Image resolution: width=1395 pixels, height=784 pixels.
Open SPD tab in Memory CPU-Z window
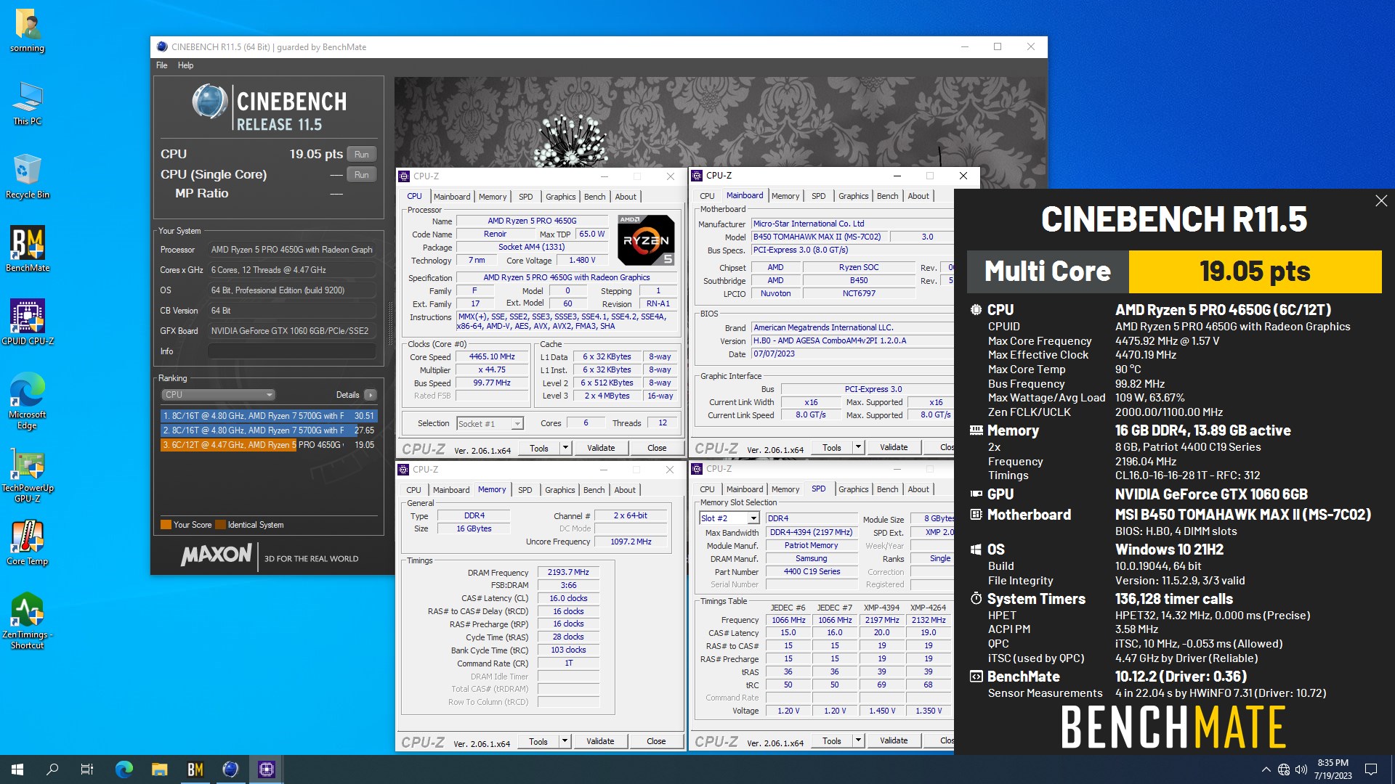525,490
